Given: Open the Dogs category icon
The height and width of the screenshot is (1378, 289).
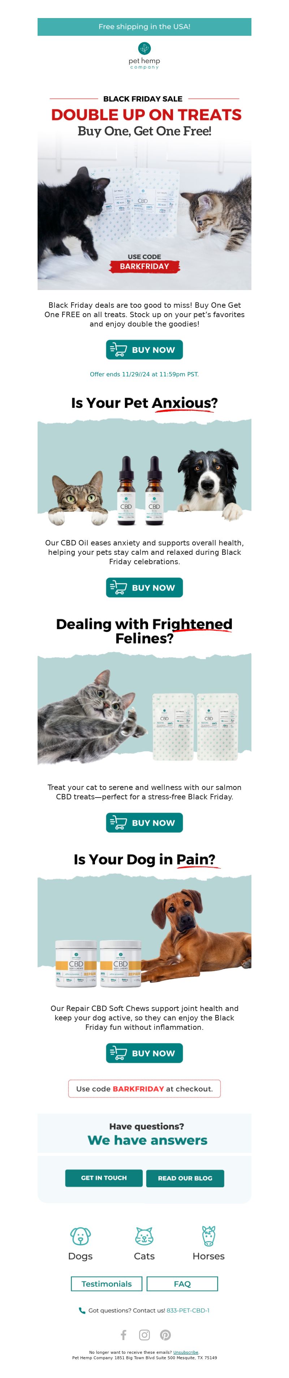Looking at the screenshot, I should [80, 1236].
